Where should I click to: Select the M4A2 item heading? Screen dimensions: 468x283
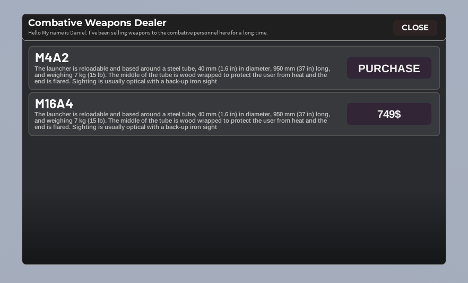click(52, 58)
